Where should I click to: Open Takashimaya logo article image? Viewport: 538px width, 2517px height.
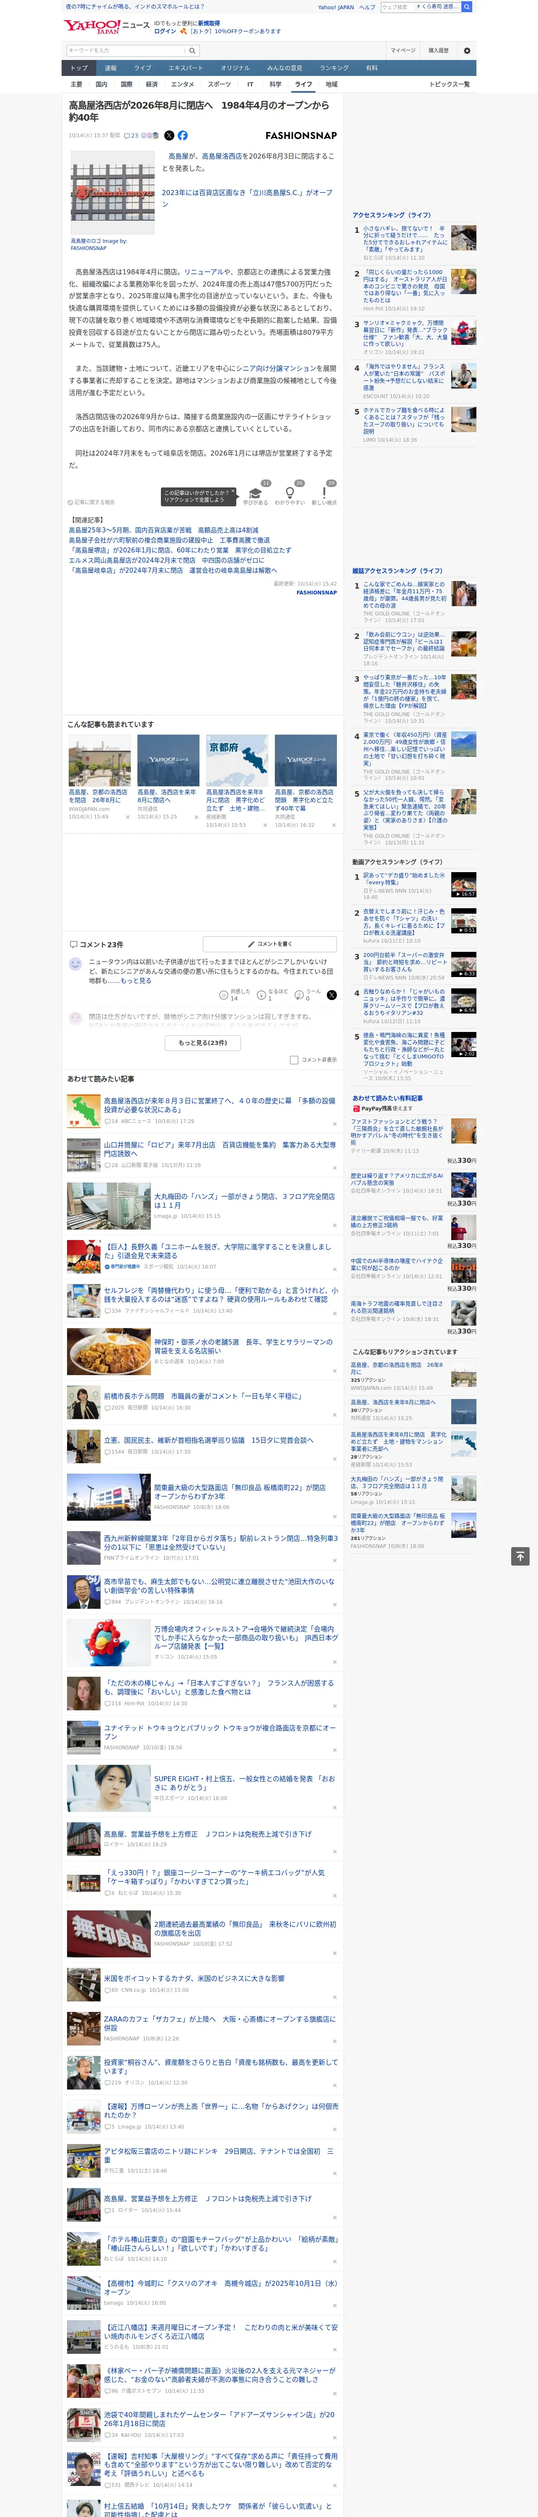[x=112, y=193]
